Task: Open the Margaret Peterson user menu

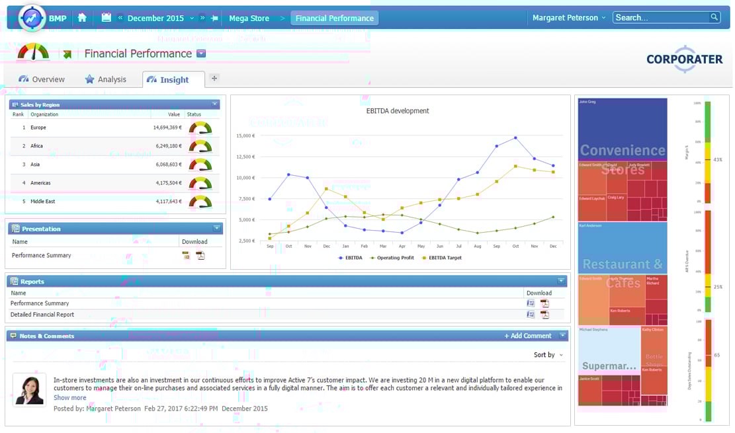Action: click(x=568, y=17)
